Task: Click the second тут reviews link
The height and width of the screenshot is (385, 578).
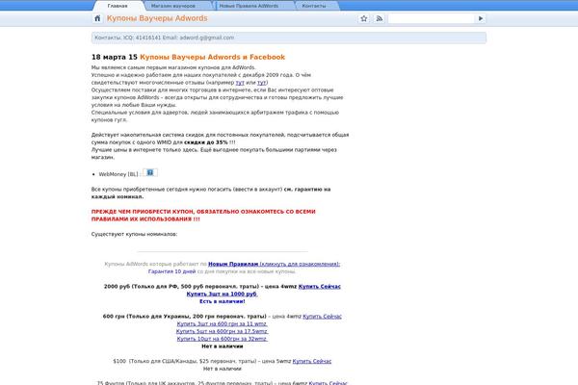Action: (262, 83)
